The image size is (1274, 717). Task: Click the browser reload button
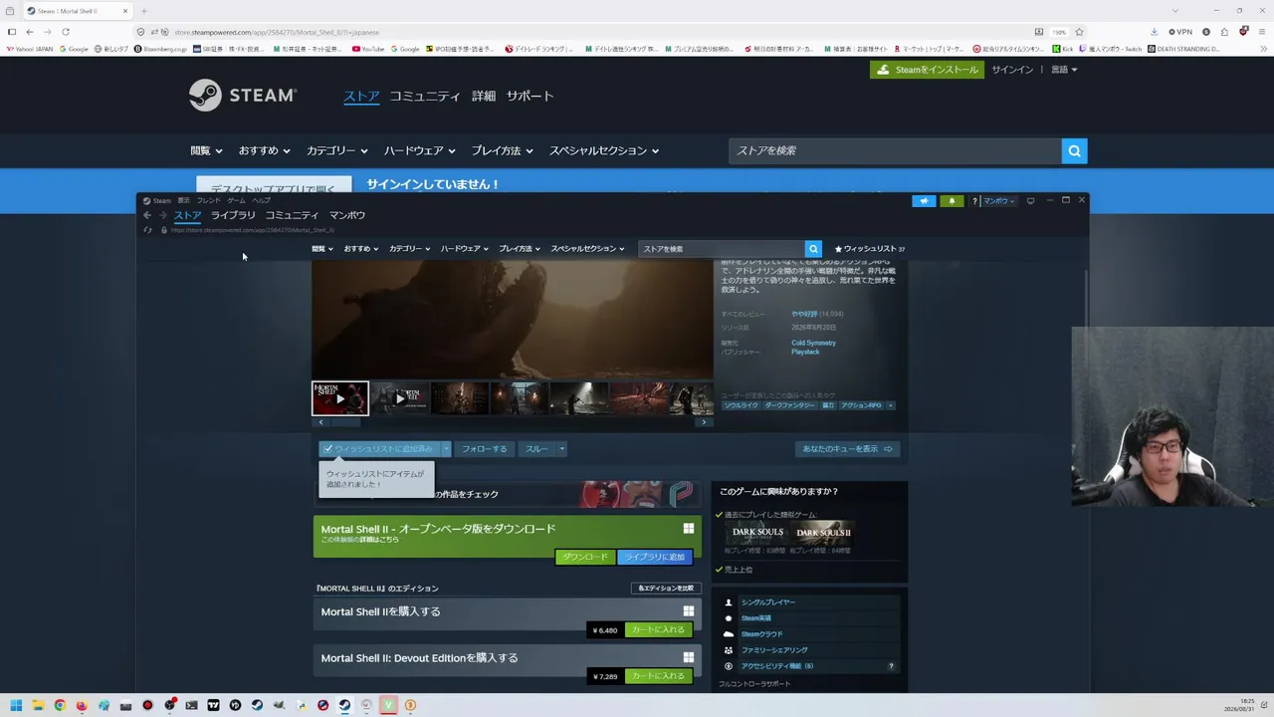coord(66,32)
